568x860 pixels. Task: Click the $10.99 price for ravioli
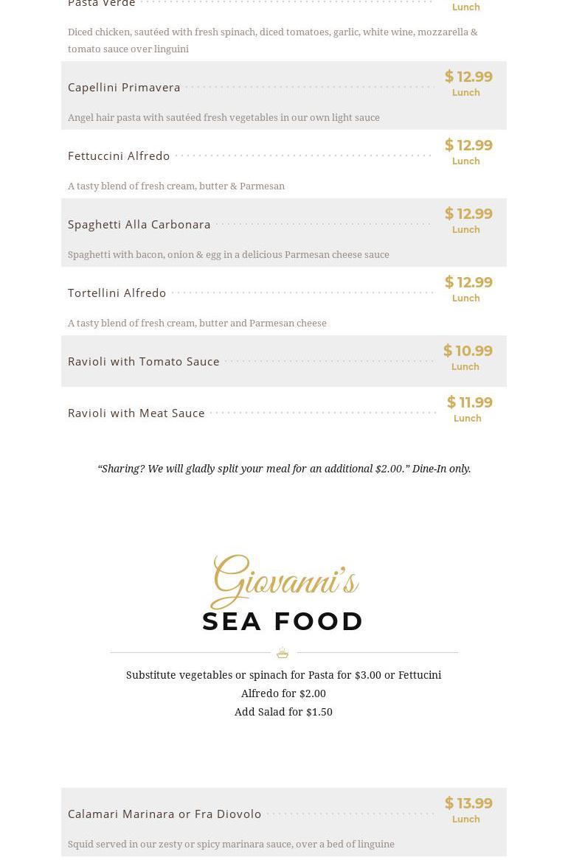click(468, 351)
